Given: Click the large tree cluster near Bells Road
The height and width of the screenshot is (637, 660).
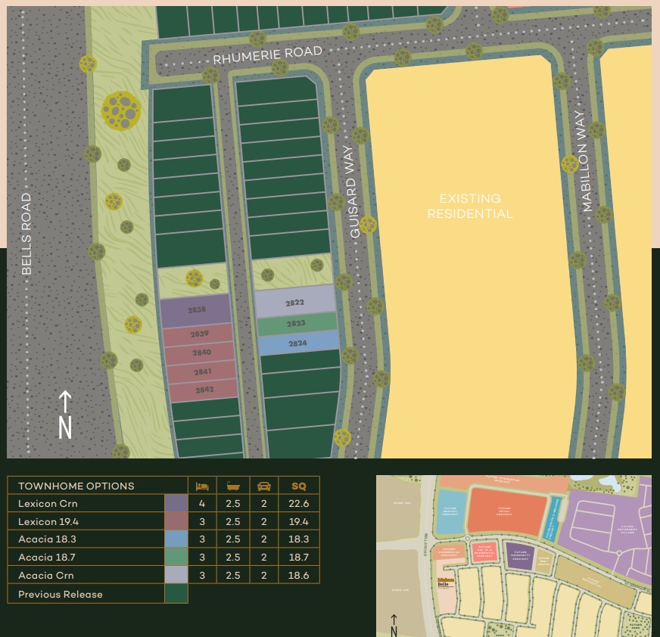Looking at the screenshot, I should click(121, 111).
